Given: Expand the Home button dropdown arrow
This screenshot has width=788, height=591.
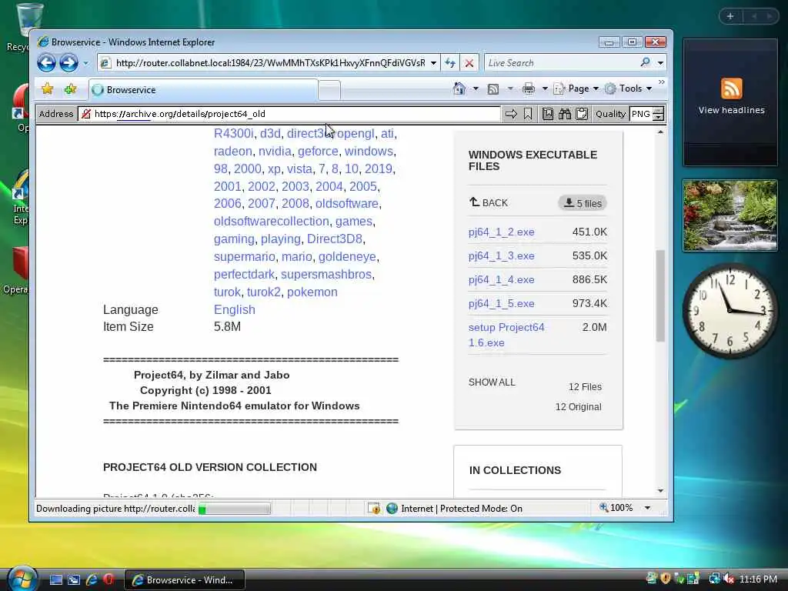Looking at the screenshot, I should pos(476,89).
